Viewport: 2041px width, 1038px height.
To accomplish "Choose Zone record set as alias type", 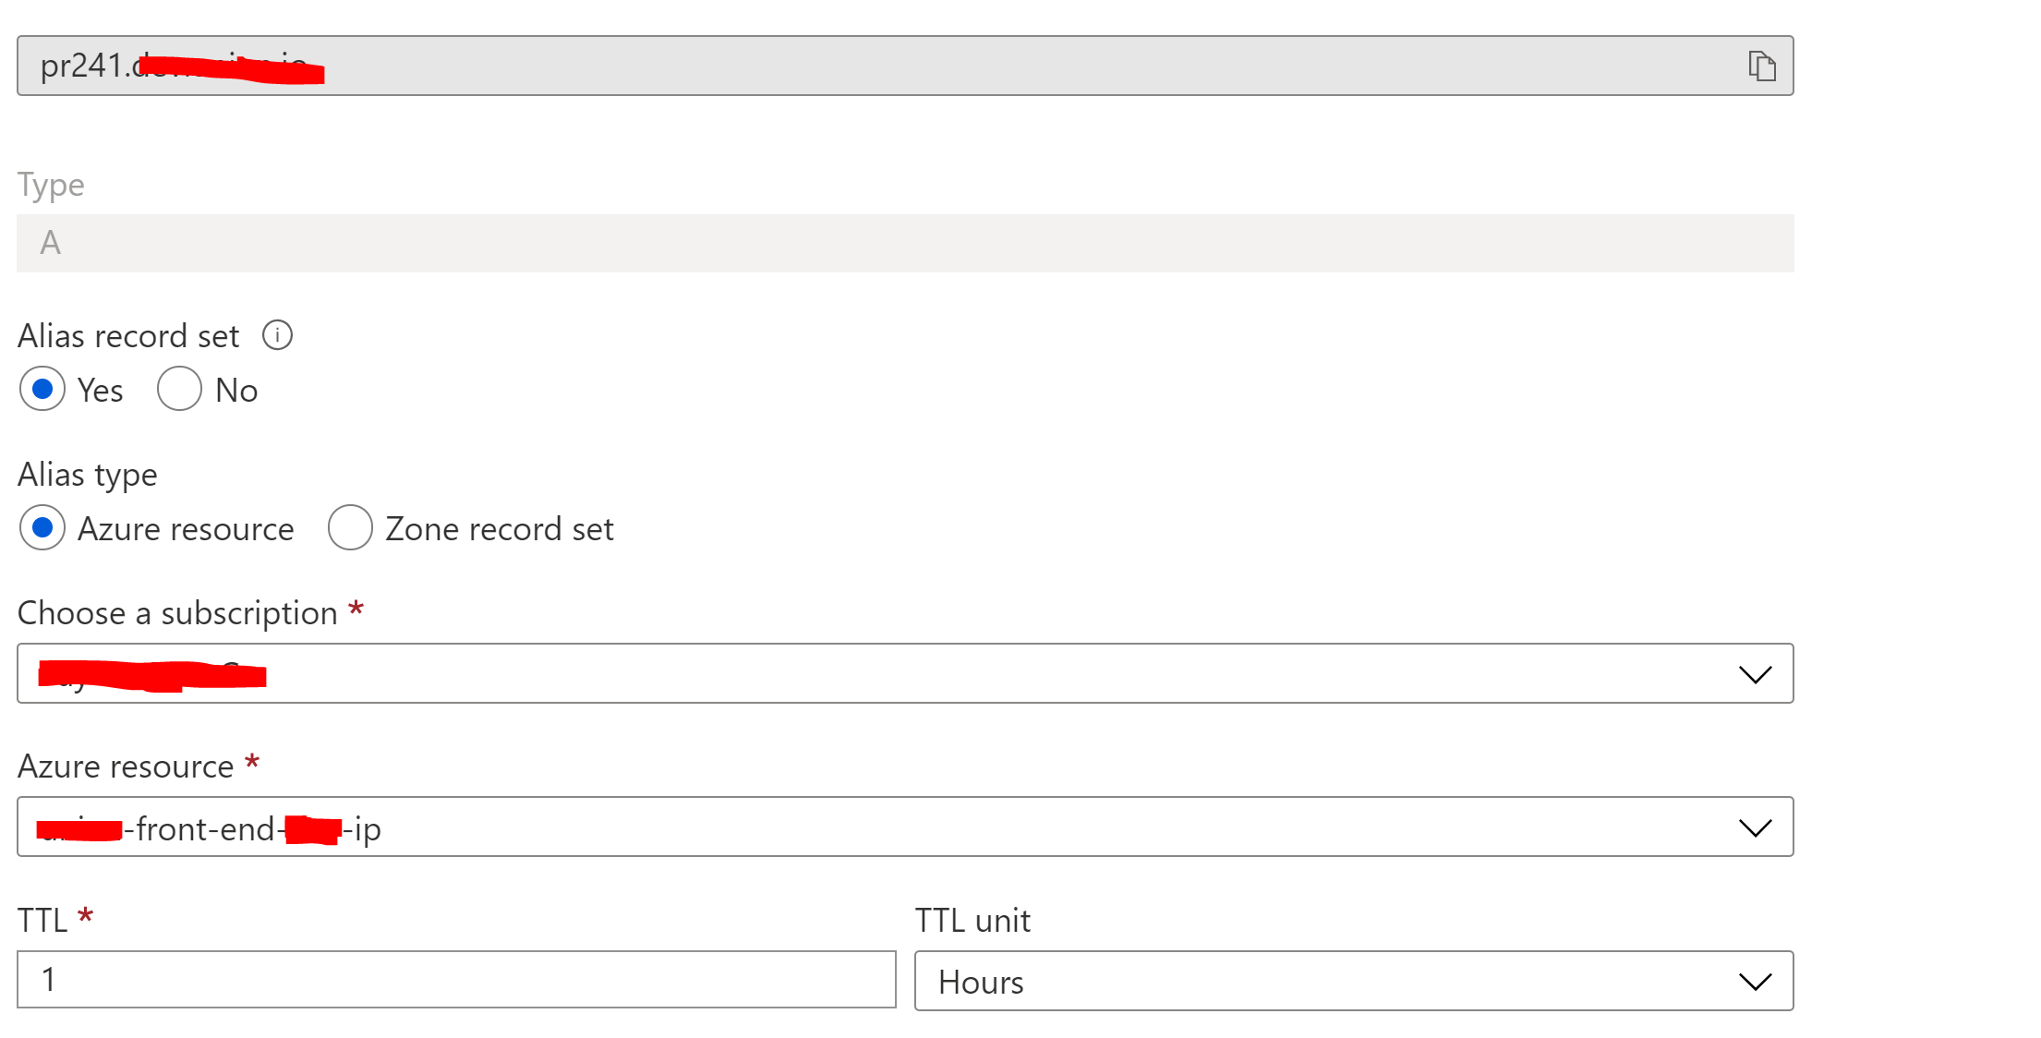I will pyautogui.click(x=350, y=528).
